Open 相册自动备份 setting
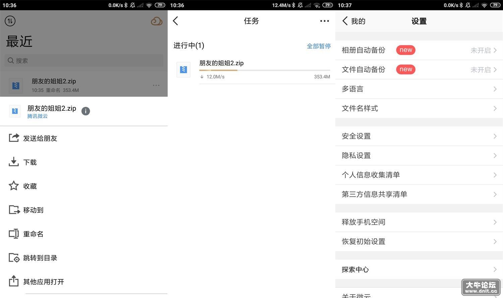 [419, 50]
